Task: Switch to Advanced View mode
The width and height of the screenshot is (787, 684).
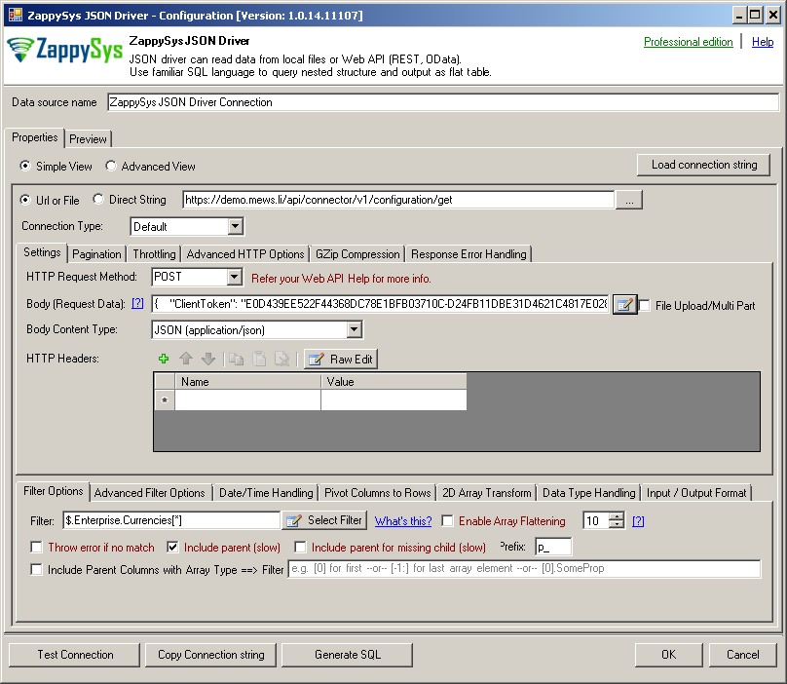Action: [110, 166]
